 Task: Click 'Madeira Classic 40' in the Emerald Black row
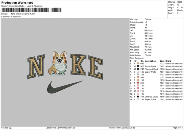tap(174, 97)
